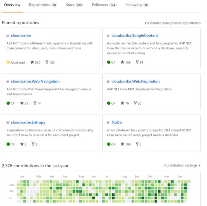Open the Contribution settings dropdown
The width and height of the screenshot is (207, 206).
[x=182, y=165]
